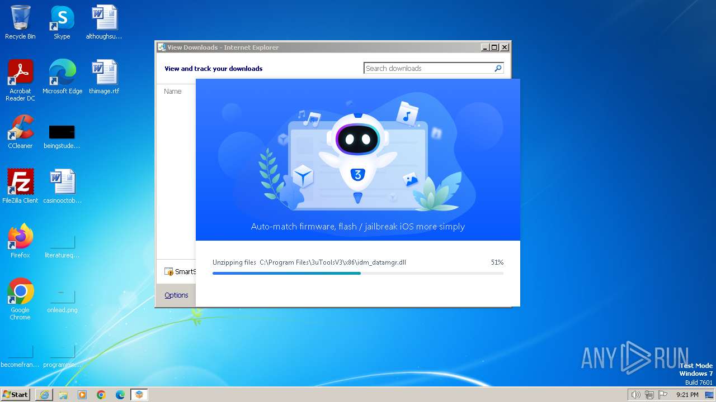This screenshot has height=402, width=716.
Task: Minimize the View Downloads window
Action: click(485, 47)
